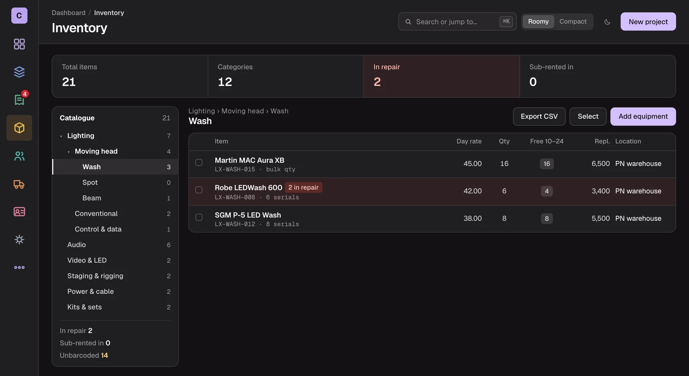Click the New project button
The image size is (689, 376).
pyautogui.click(x=648, y=22)
